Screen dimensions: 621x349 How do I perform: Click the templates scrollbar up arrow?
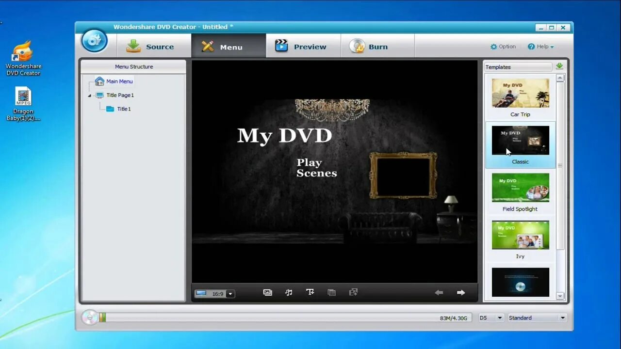(x=560, y=78)
